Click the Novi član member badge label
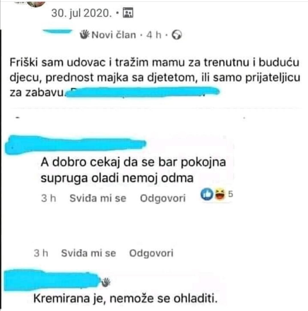This screenshot has width=308, height=311. coord(114,35)
